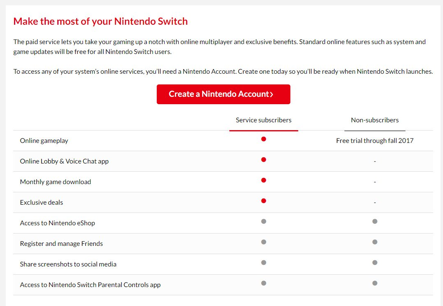Click the Online gameplay row label

coord(44,140)
